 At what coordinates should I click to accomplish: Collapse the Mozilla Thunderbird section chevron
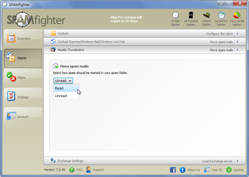[x=238, y=50]
